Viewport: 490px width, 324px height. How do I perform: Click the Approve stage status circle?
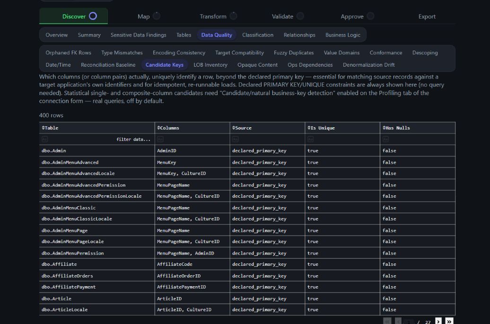[370, 16]
